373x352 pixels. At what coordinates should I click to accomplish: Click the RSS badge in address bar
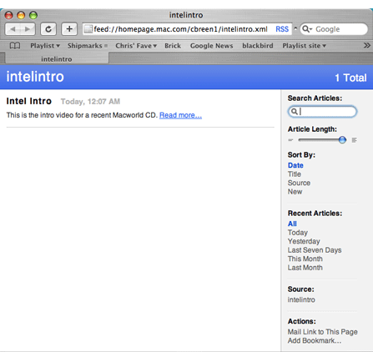point(282,29)
